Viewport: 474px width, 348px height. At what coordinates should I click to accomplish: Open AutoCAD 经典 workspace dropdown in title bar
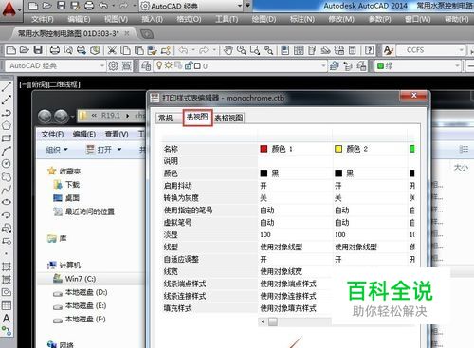tap(239, 6)
